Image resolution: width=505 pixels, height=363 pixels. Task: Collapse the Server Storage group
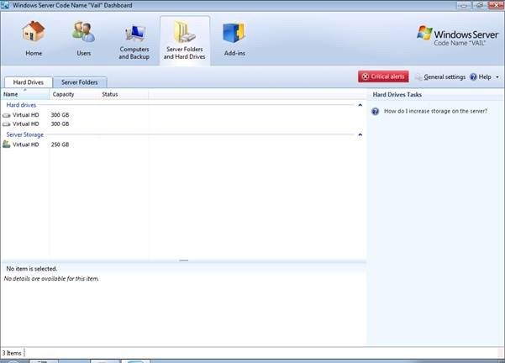pos(360,134)
